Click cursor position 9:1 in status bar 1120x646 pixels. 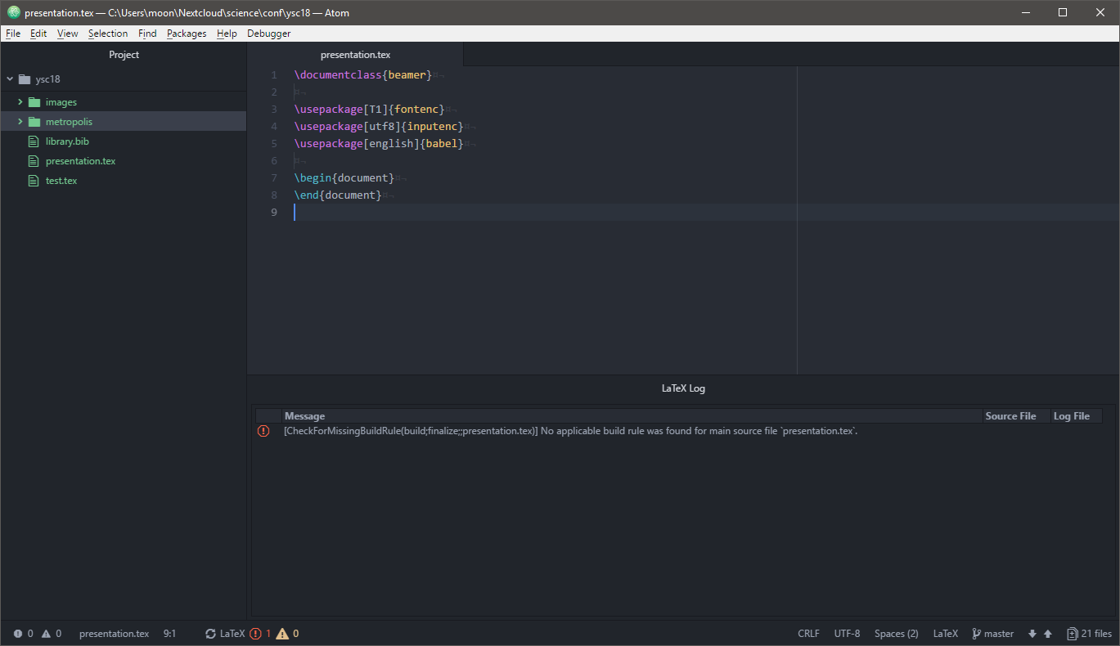(169, 634)
